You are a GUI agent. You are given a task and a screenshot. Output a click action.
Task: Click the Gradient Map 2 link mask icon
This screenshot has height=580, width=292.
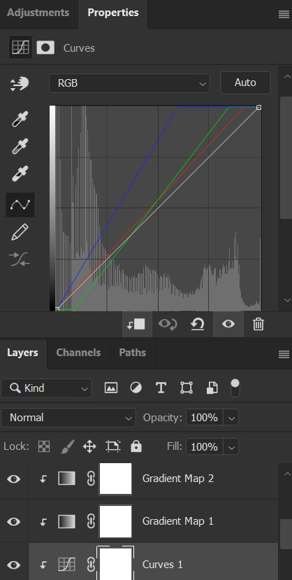coord(90,479)
